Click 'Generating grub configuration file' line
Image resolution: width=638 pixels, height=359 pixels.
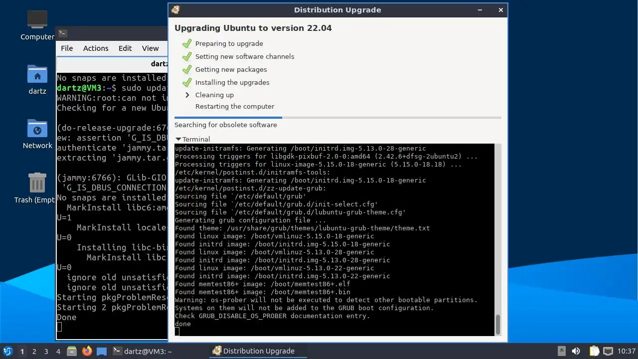[x=250, y=220]
